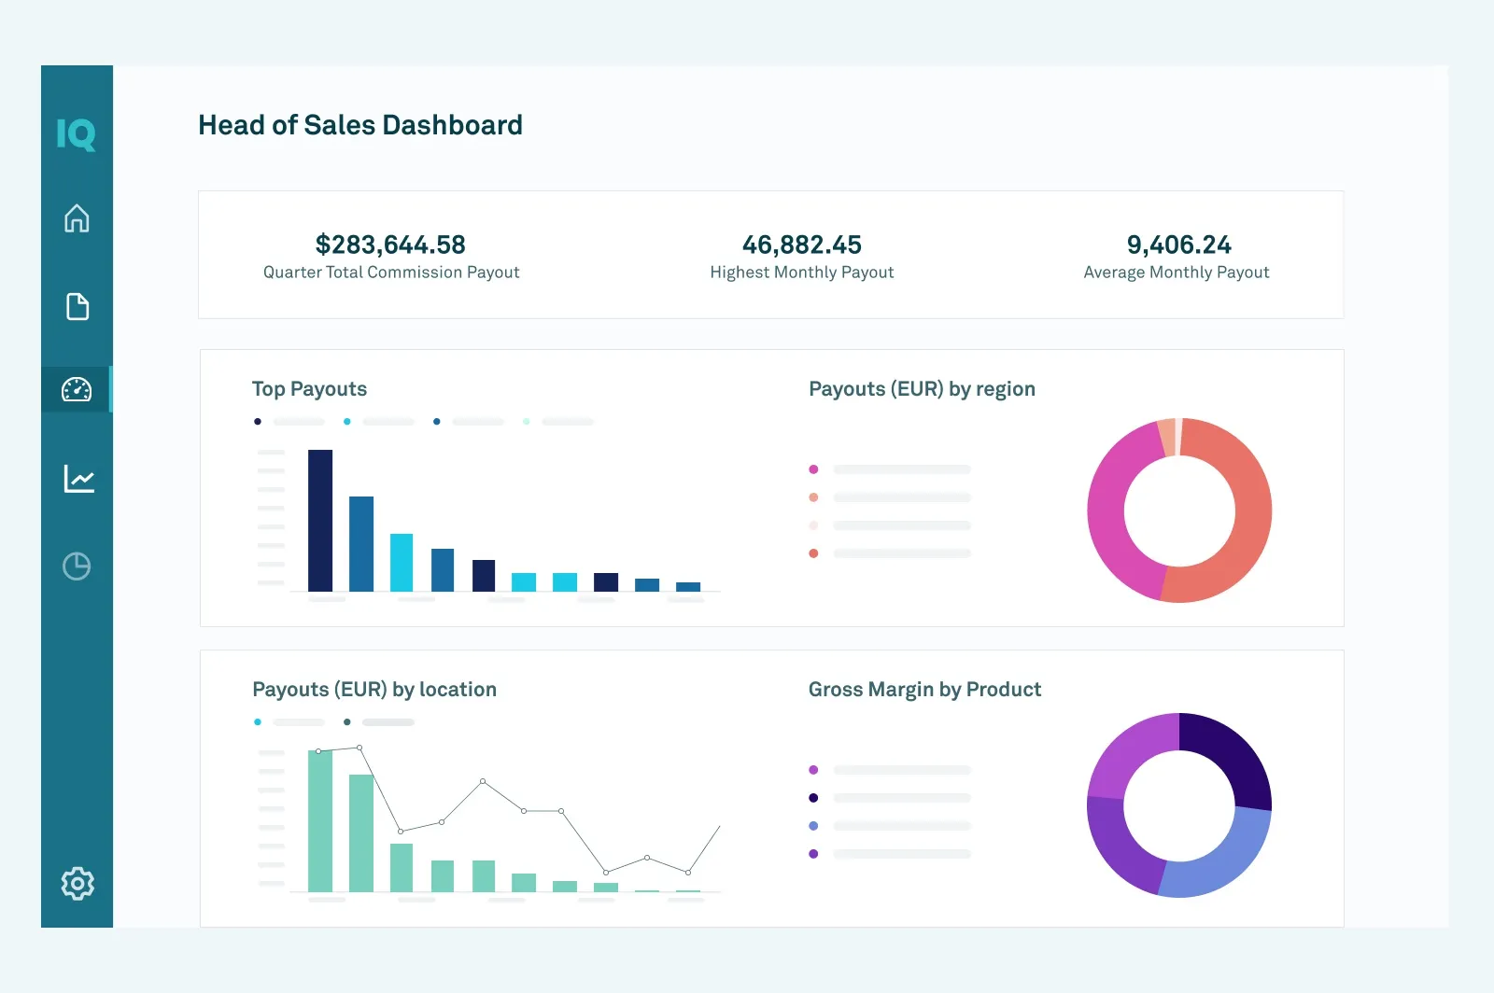Click the Head of Sales Dashboard heading

coord(359,125)
